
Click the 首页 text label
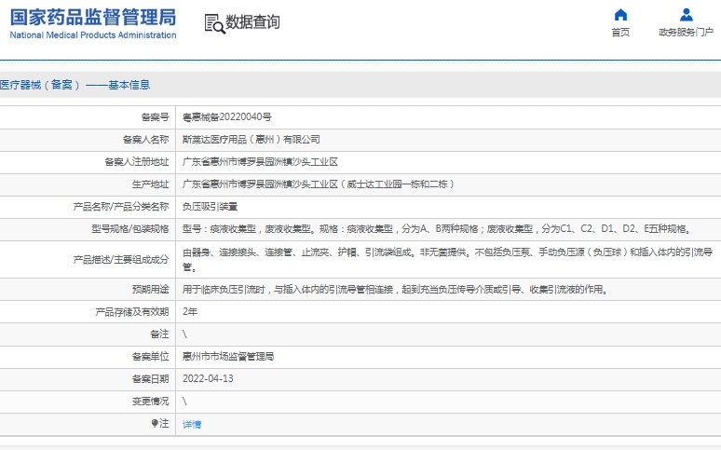[x=620, y=33]
